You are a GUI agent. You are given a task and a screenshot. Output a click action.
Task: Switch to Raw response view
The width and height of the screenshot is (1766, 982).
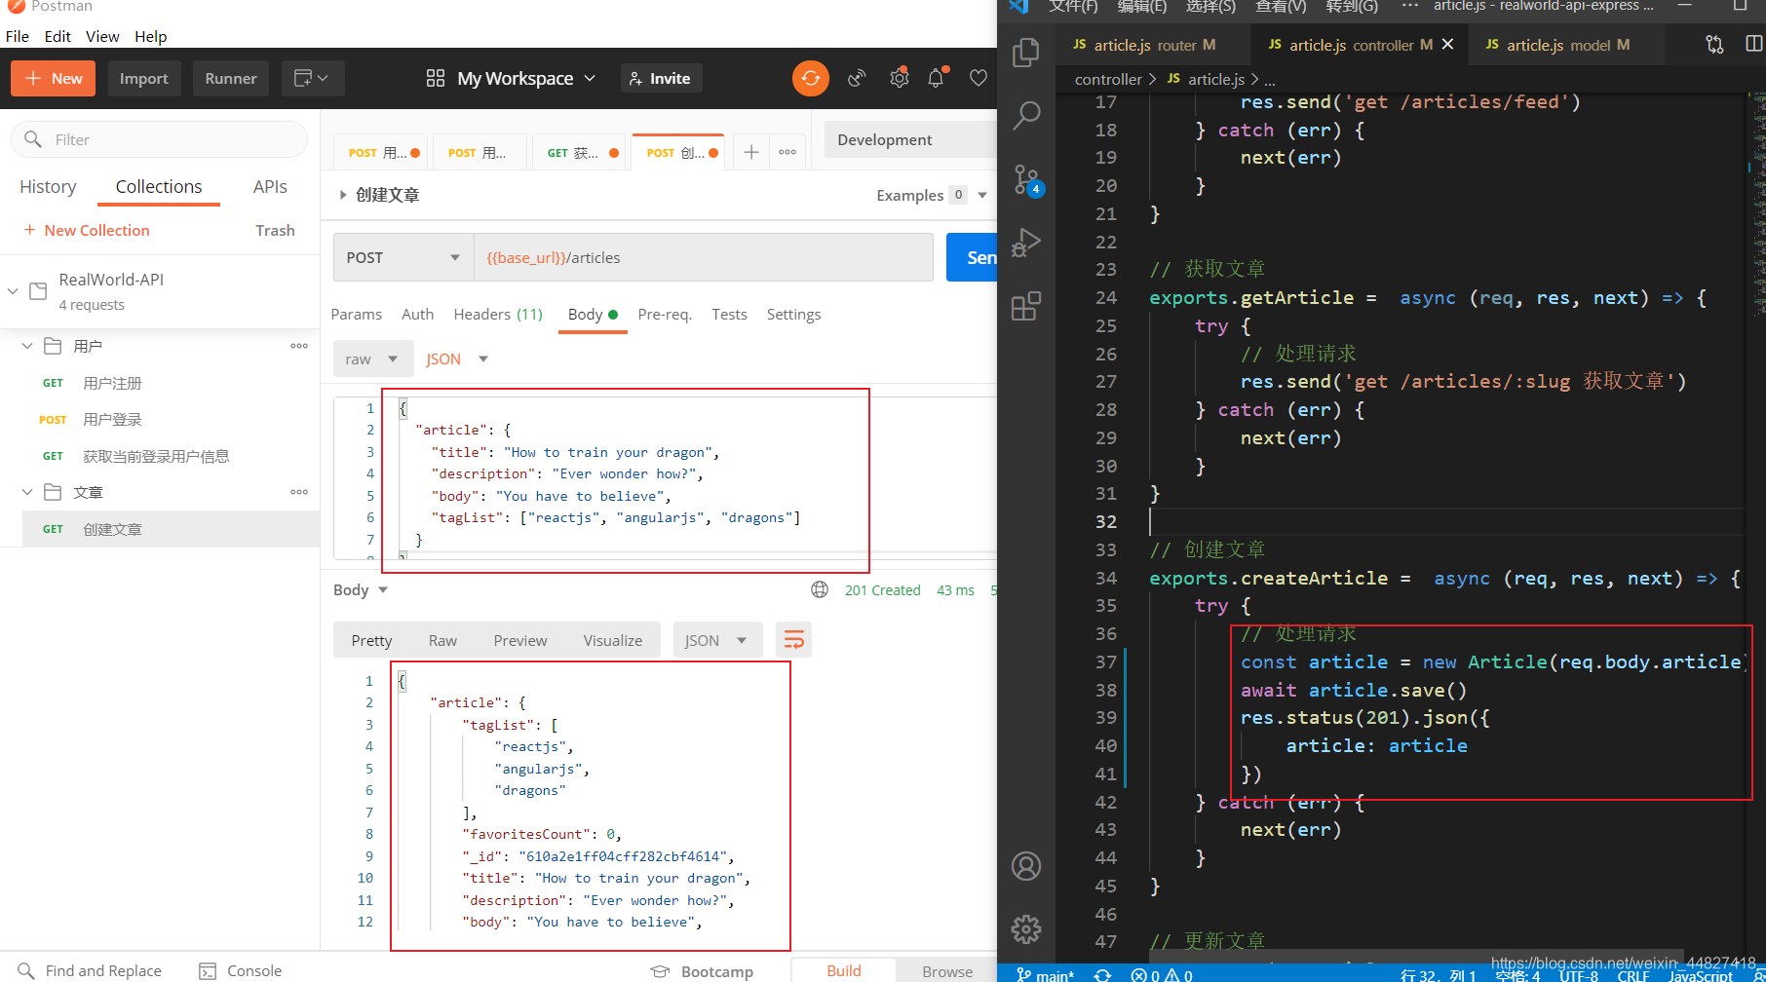(442, 640)
